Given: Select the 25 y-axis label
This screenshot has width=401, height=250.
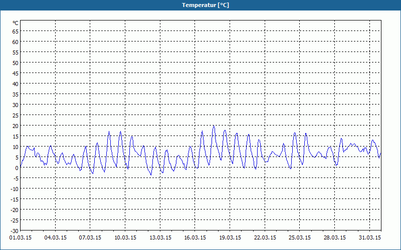Looking at the screenshot, I should click(x=16, y=115).
